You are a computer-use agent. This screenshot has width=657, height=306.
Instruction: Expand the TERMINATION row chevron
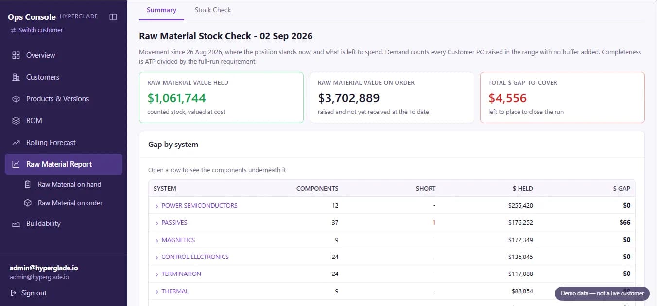click(x=156, y=274)
